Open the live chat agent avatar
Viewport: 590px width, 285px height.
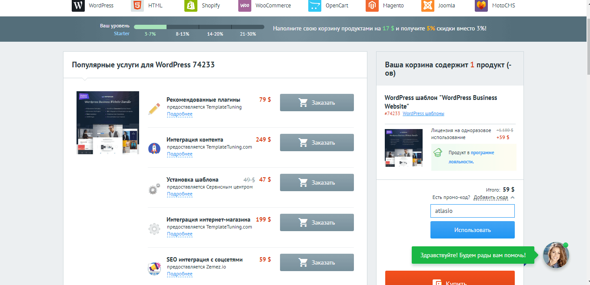click(x=556, y=255)
